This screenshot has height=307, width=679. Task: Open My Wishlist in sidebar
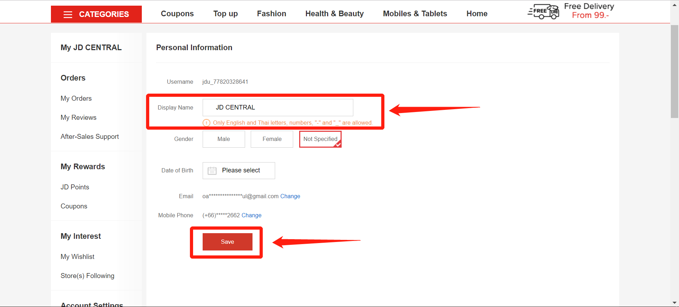(77, 257)
